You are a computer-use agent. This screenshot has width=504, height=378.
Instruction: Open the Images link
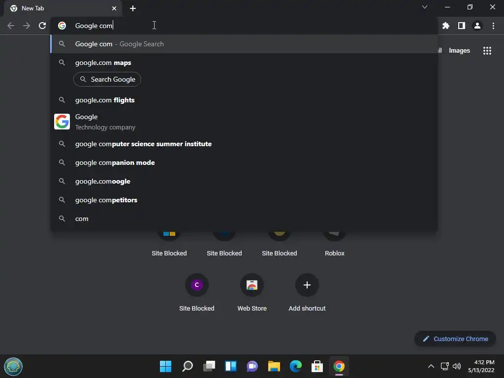tap(459, 51)
